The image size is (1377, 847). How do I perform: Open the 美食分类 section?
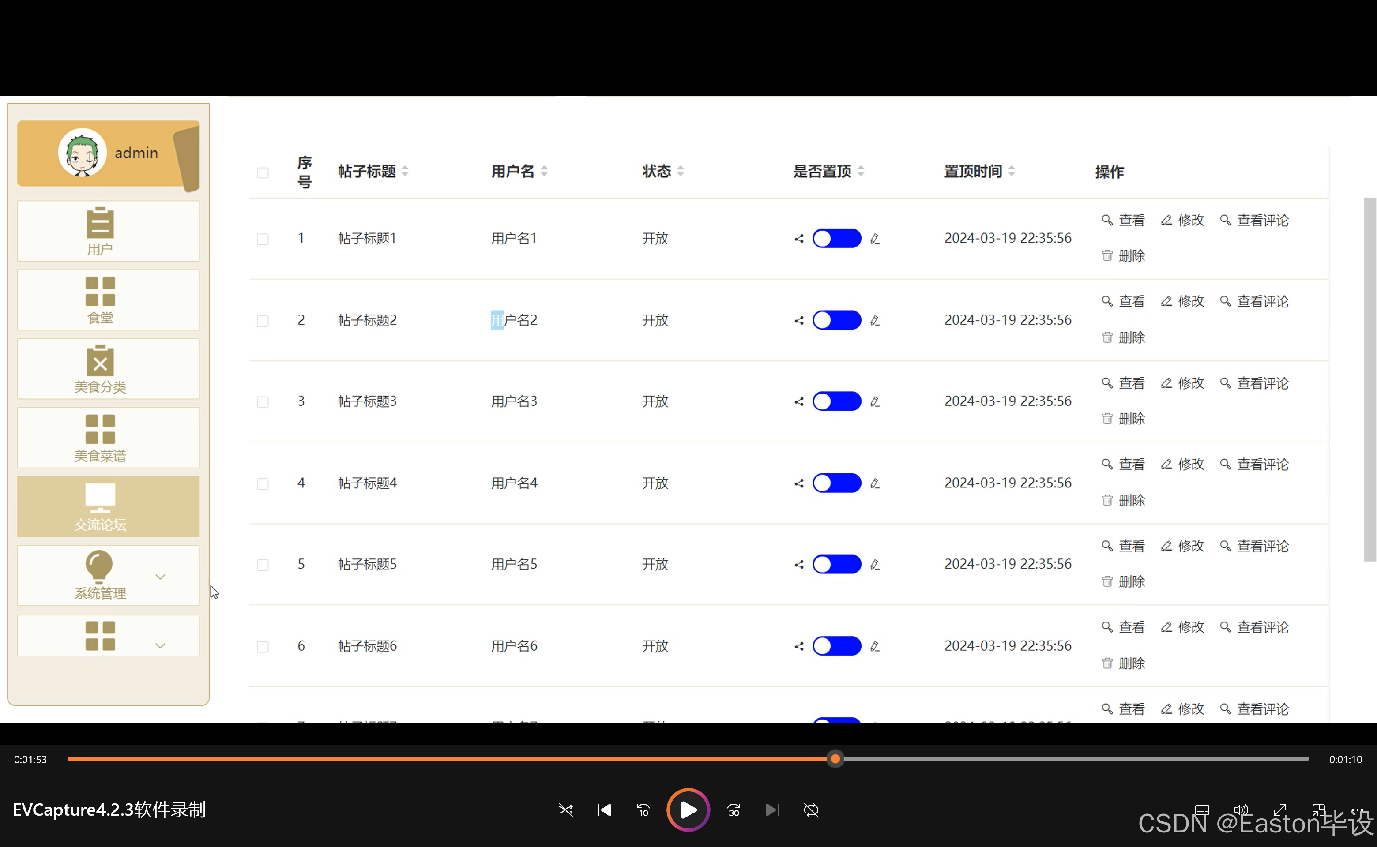[x=101, y=369]
